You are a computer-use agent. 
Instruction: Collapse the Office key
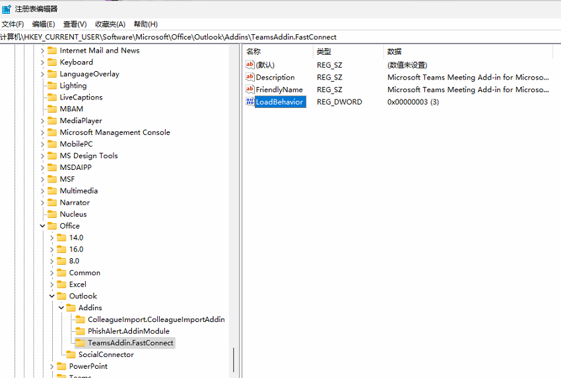43,226
